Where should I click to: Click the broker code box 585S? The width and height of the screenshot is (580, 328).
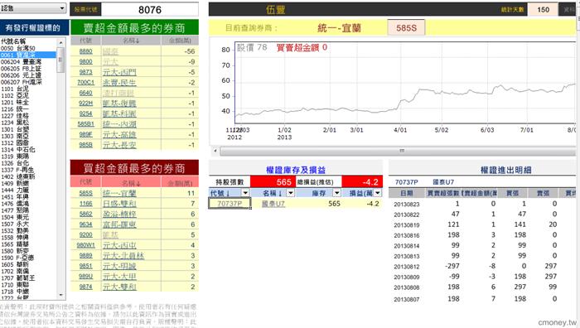point(406,27)
